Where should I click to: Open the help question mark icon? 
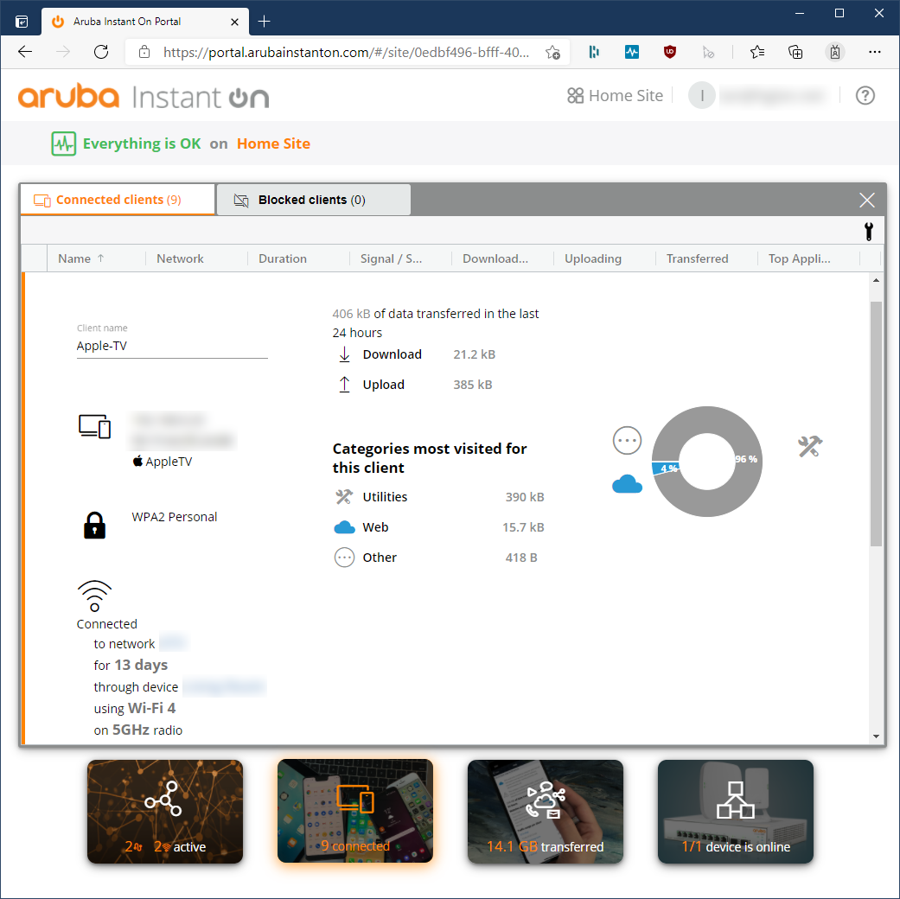pyautogui.click(x=865, y=95)
